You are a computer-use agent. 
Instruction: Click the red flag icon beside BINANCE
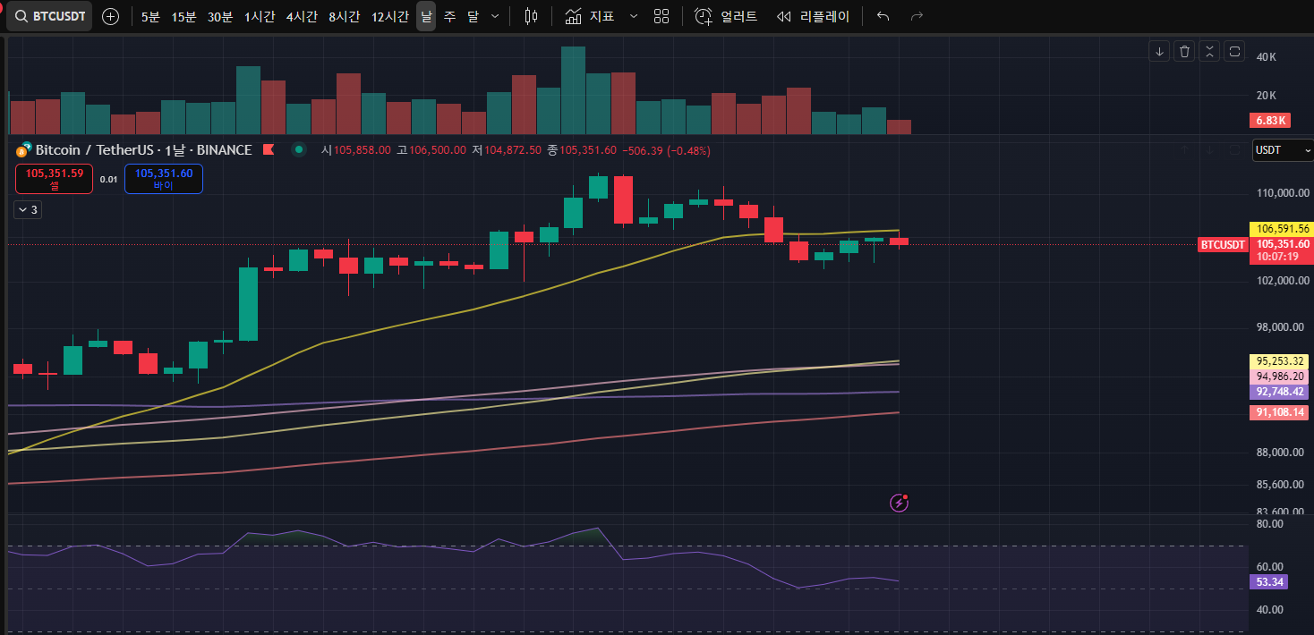(x=268, y=150)
